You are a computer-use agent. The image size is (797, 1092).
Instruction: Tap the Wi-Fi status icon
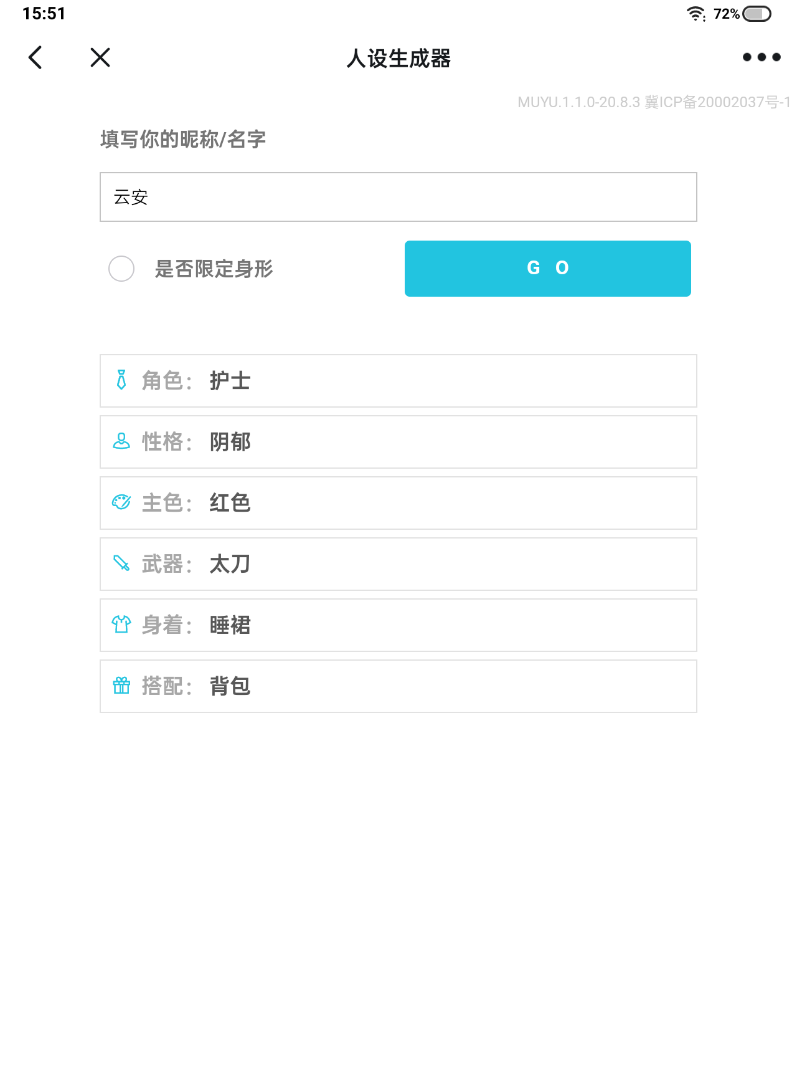pos(696,14)
